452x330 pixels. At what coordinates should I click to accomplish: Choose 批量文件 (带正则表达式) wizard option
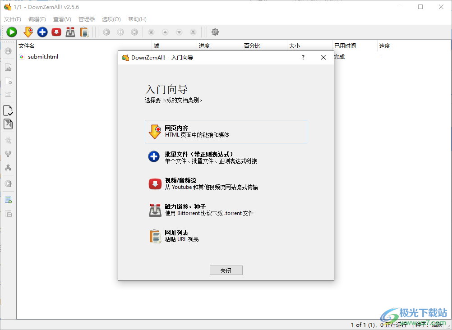(x=226, y=157)
